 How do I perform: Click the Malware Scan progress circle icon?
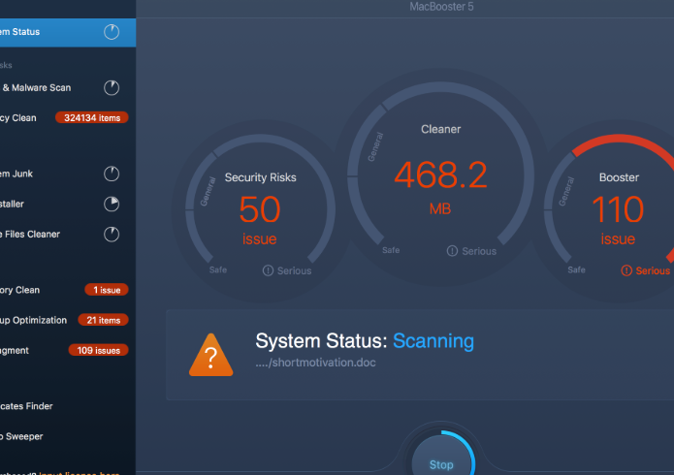[x=112, y=88]
